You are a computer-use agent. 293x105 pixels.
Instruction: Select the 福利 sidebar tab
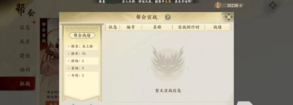25,70
